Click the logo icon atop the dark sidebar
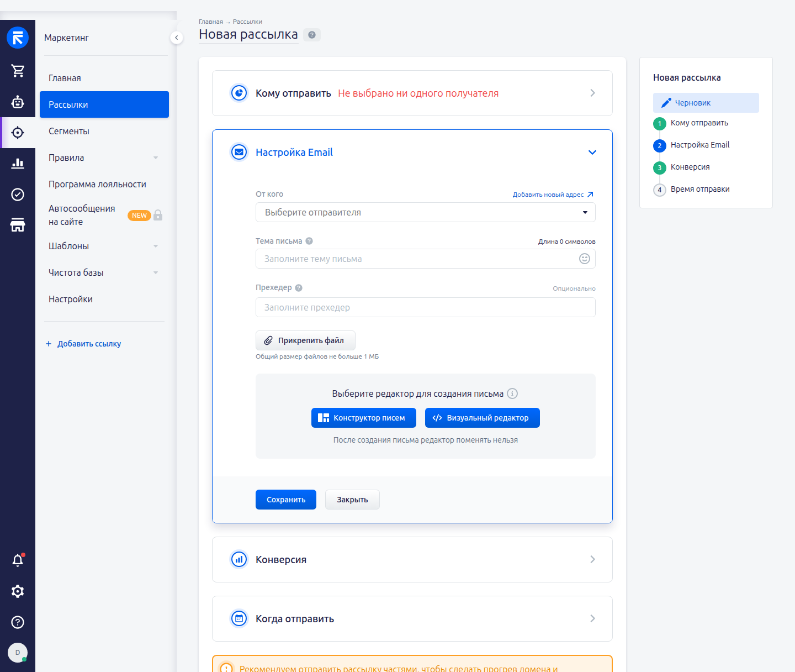The image size is (795, 672). pyautogui.click(x=18, y=38)
